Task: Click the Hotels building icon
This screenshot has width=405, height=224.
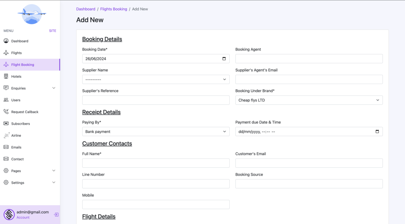Action: (6, 76)
